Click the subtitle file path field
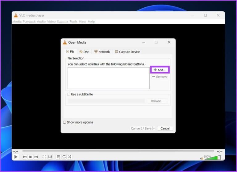The height and width of the screenshot is (172, 237). tap(106, 101)
